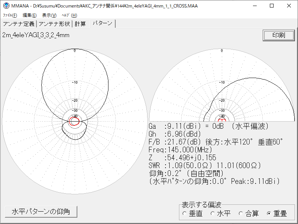Choose the 合算 radio option

(x=241, y=213)
